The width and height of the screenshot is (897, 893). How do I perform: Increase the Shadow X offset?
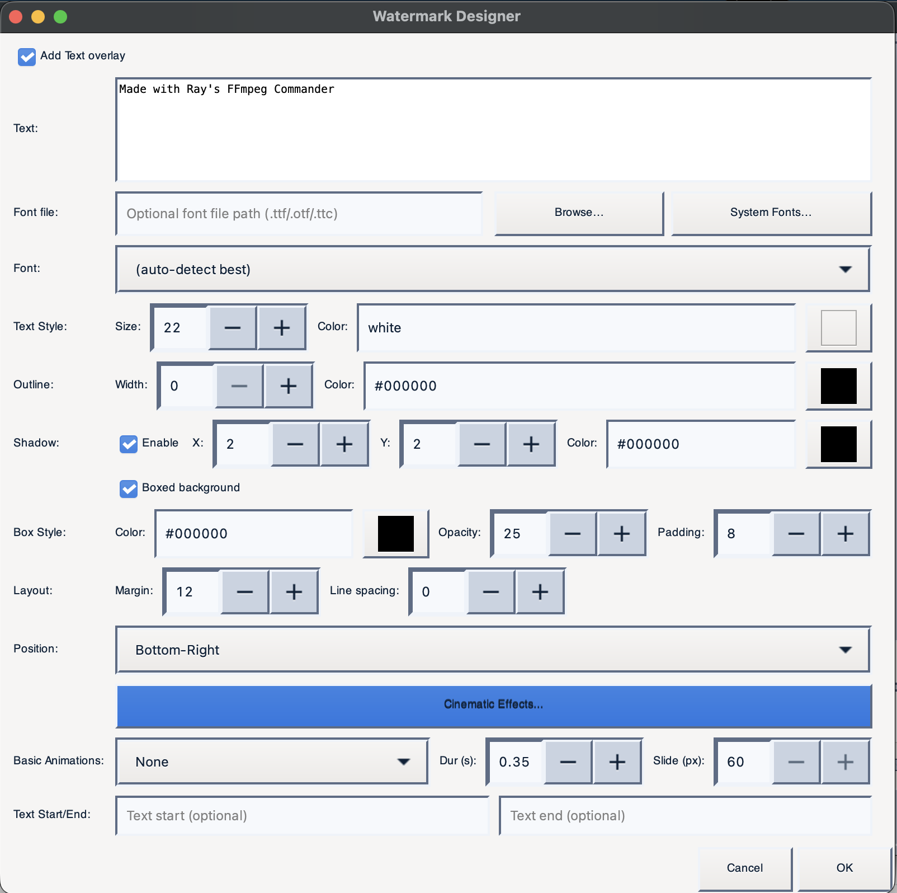pos(344,444)
